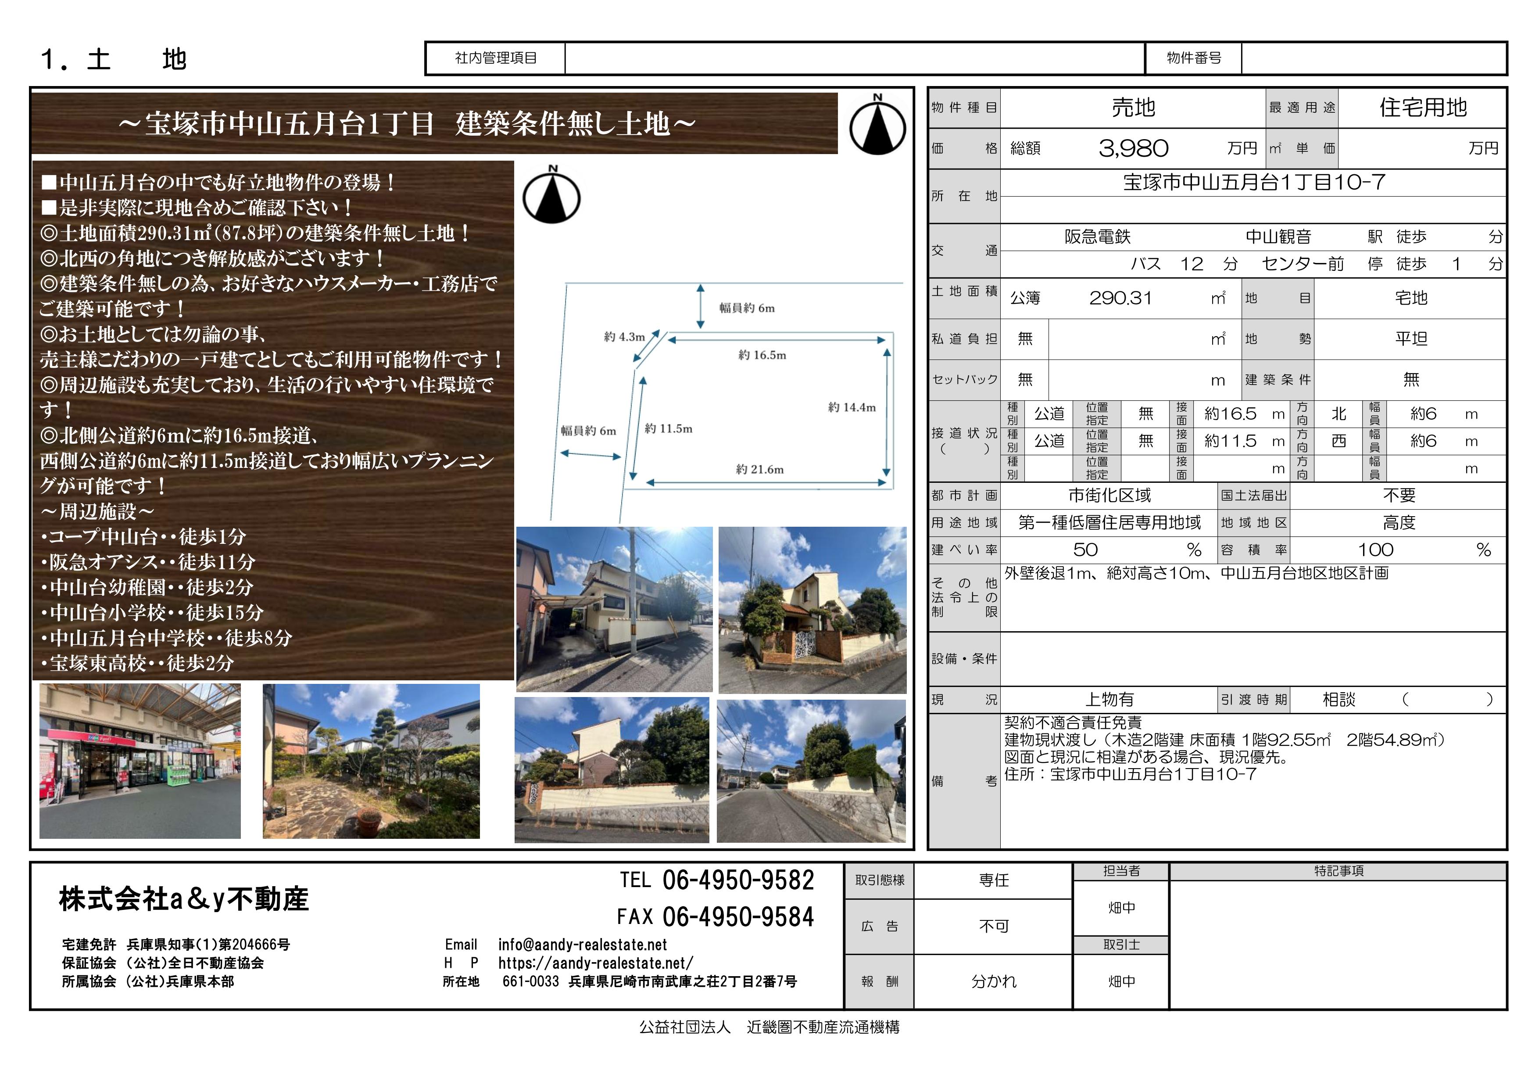1539x1089 pixels.
Task: Click the photo of the white perimeter wall
Action: 611,769
